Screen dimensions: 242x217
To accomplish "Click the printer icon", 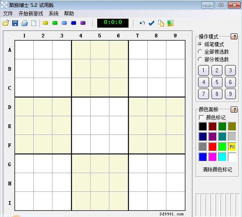I will (x=24, y=23).
